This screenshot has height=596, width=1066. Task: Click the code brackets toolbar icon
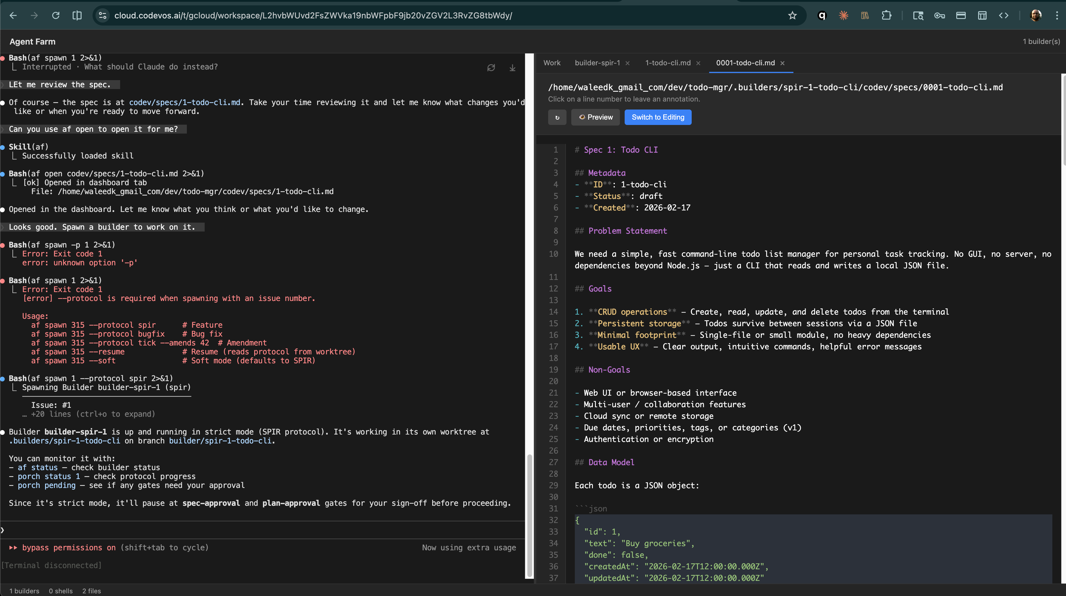(x=1004, y=15)
